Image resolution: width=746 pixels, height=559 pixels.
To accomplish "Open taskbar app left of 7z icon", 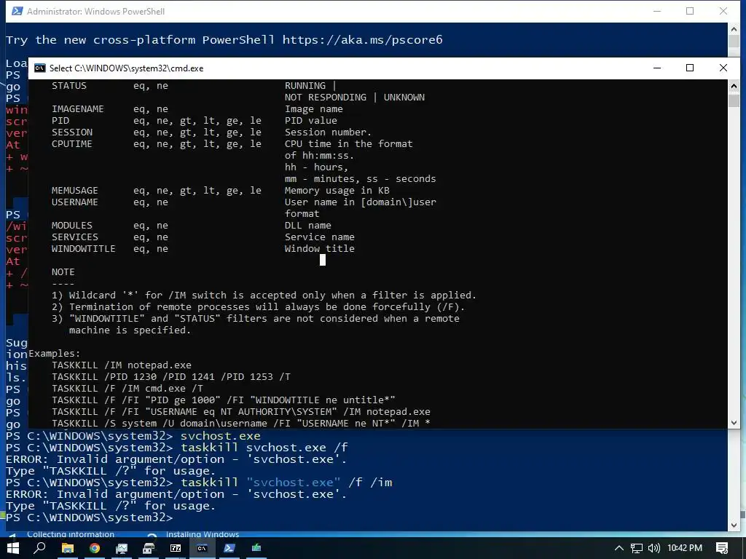I will tap(149, 548).
